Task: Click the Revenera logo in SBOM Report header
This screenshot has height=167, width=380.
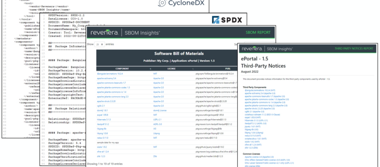Action: [x=104, y=32]
